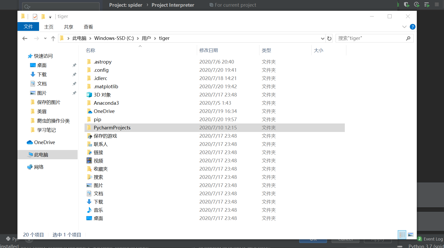Click 用户 breadcrumb segment
This screenshot has height=248, width=444.
(x=146, y=38)
